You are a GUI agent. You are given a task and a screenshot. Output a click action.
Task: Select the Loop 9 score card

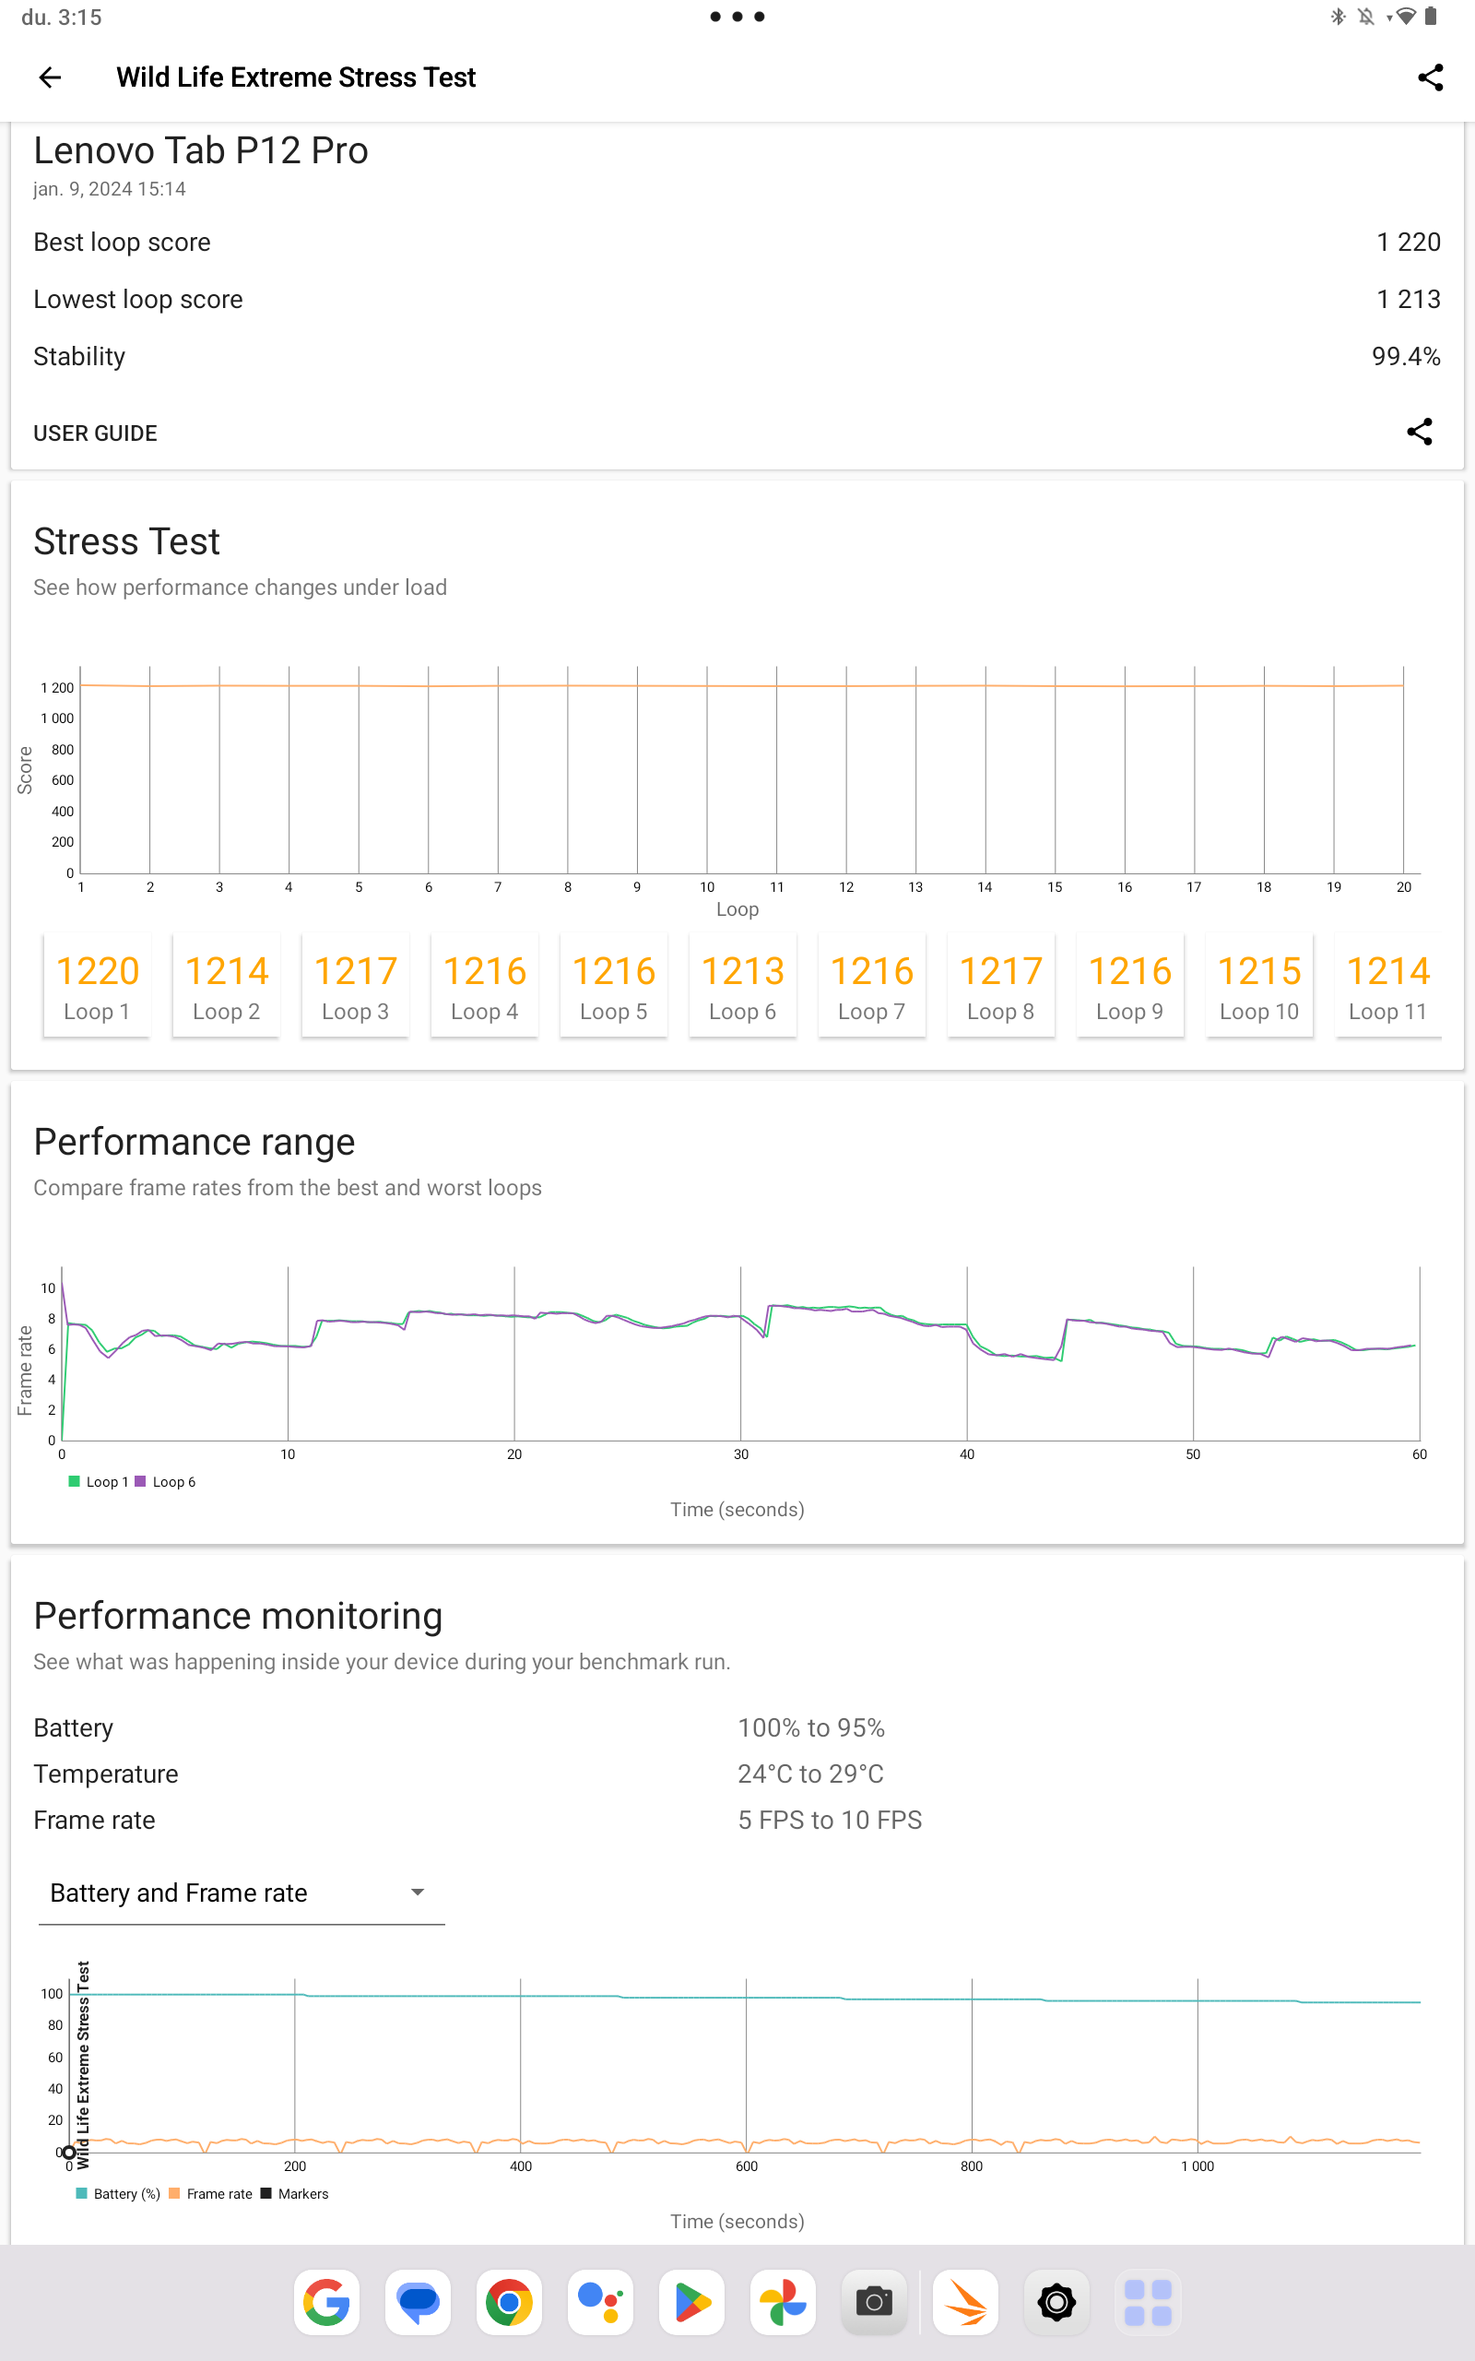(x=1129, y=986)
